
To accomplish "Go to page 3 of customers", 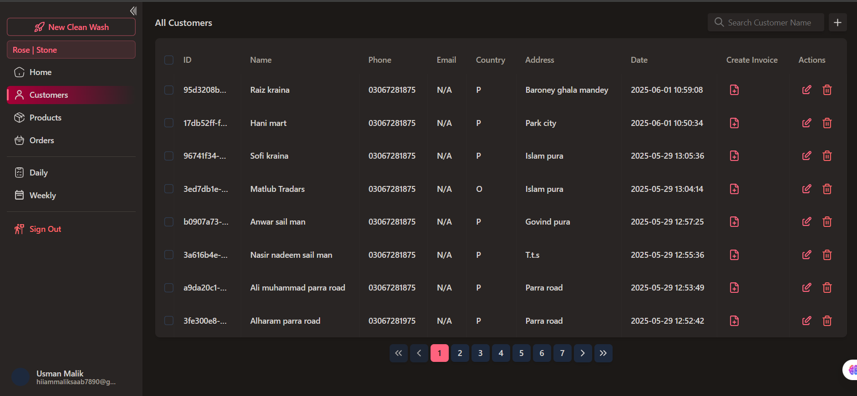I will click(480, 353).
